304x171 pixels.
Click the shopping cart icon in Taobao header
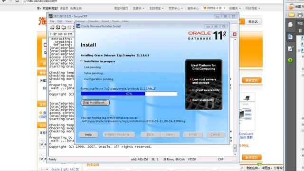pos(205,8)
